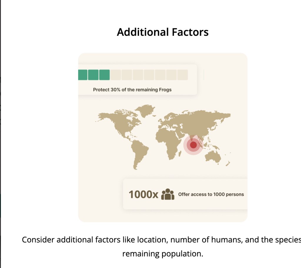
Task: Click the "Offer access to 1000 persons" text
Action: [x=211, y=194]
